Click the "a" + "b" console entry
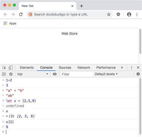 (x=15, y=90)
